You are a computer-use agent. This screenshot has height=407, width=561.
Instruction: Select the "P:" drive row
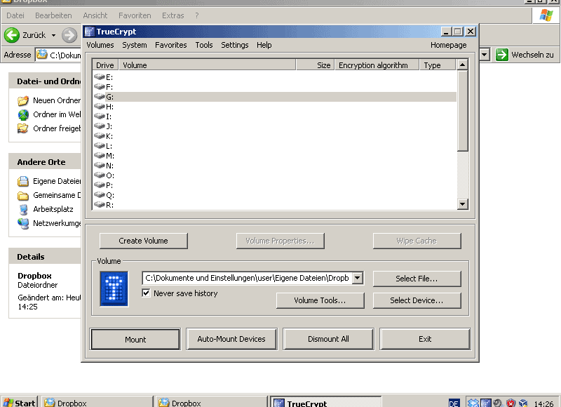(274, 185)
